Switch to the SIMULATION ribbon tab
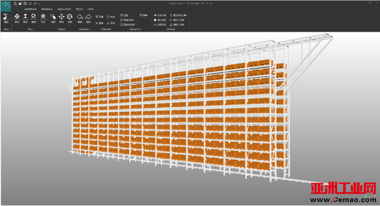 [64, 9]
